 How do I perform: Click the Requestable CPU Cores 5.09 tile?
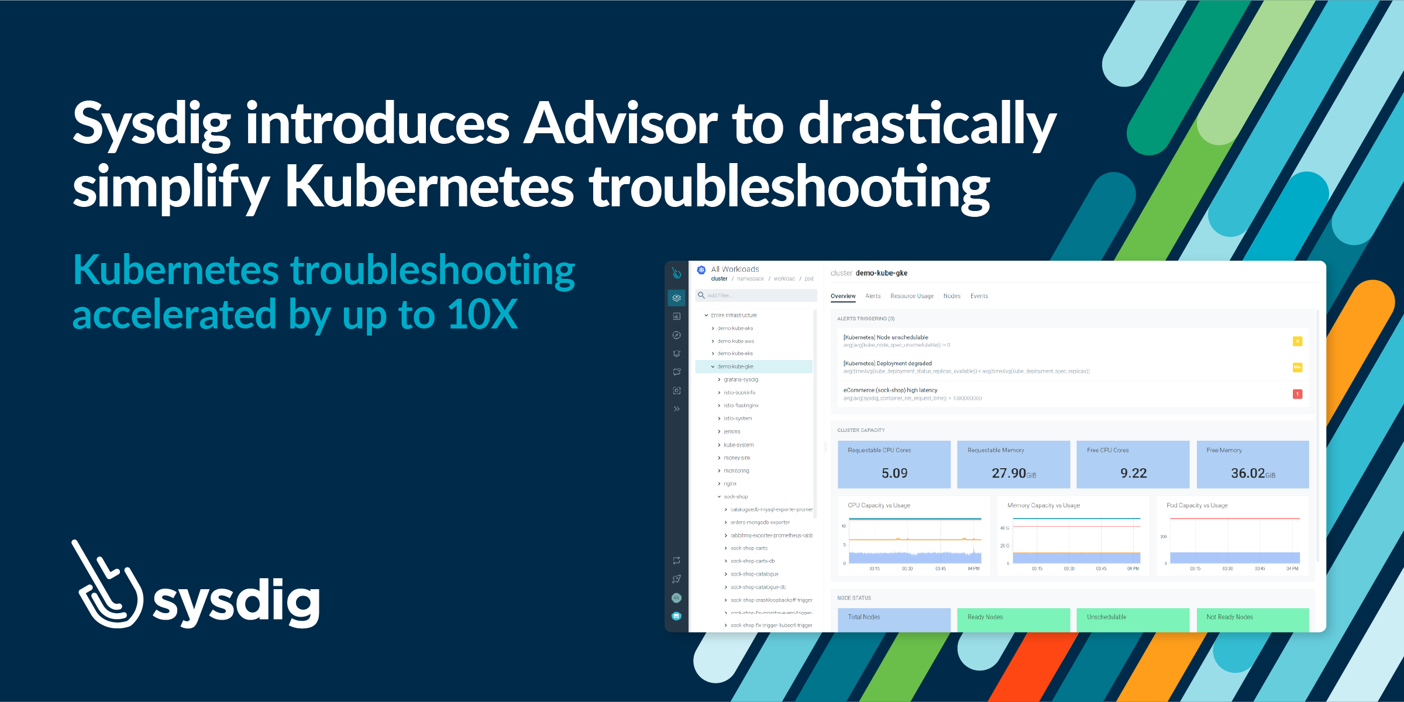pos(894,465)
